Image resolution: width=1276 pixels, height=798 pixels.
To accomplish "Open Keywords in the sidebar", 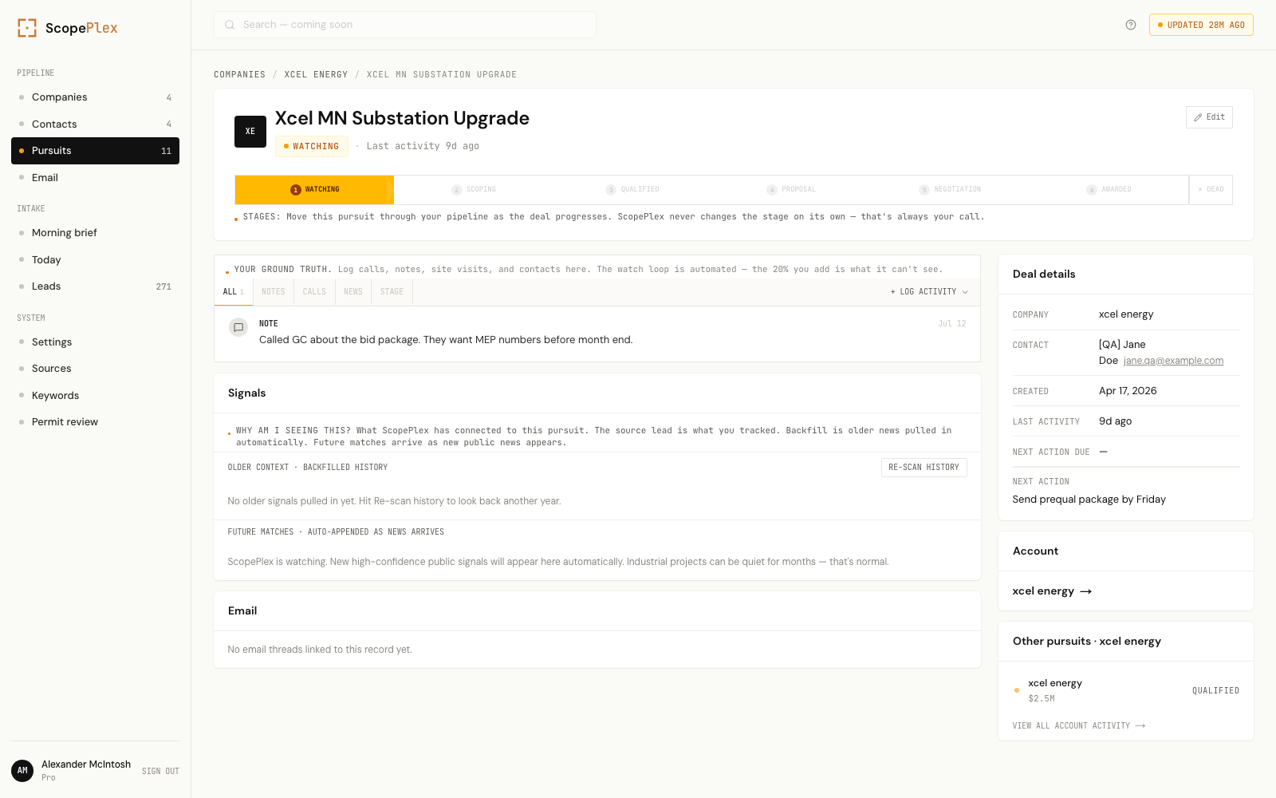I will (95, 395).
